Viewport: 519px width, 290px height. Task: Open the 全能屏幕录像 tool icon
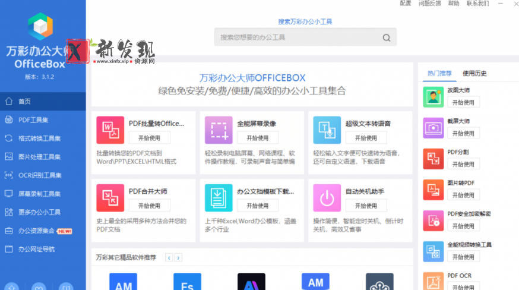[219, 130]
